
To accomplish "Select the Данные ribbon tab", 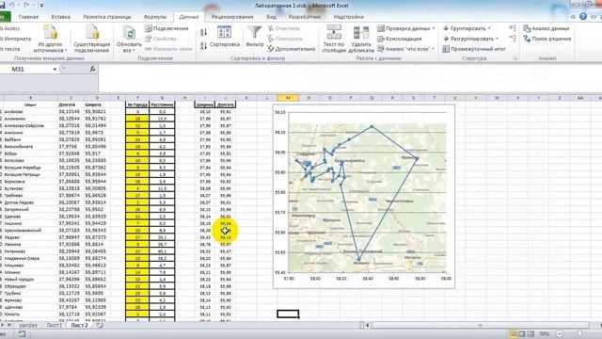I will click(x=189, y=17).
